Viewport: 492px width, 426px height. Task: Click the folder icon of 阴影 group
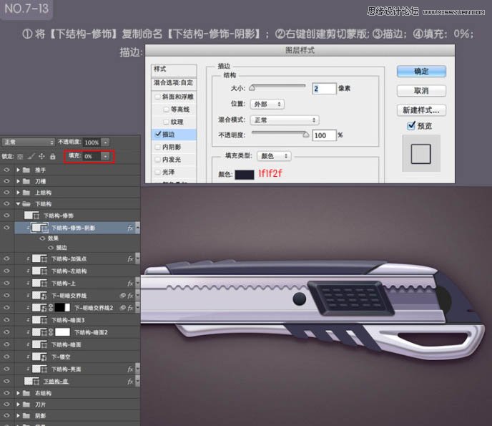[x=26, y=416]
